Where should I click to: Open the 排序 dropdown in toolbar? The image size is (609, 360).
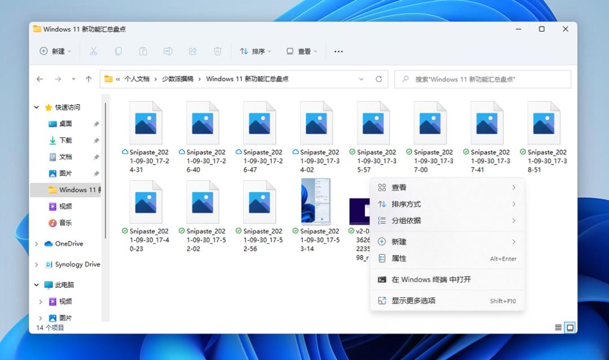(255, 51)
